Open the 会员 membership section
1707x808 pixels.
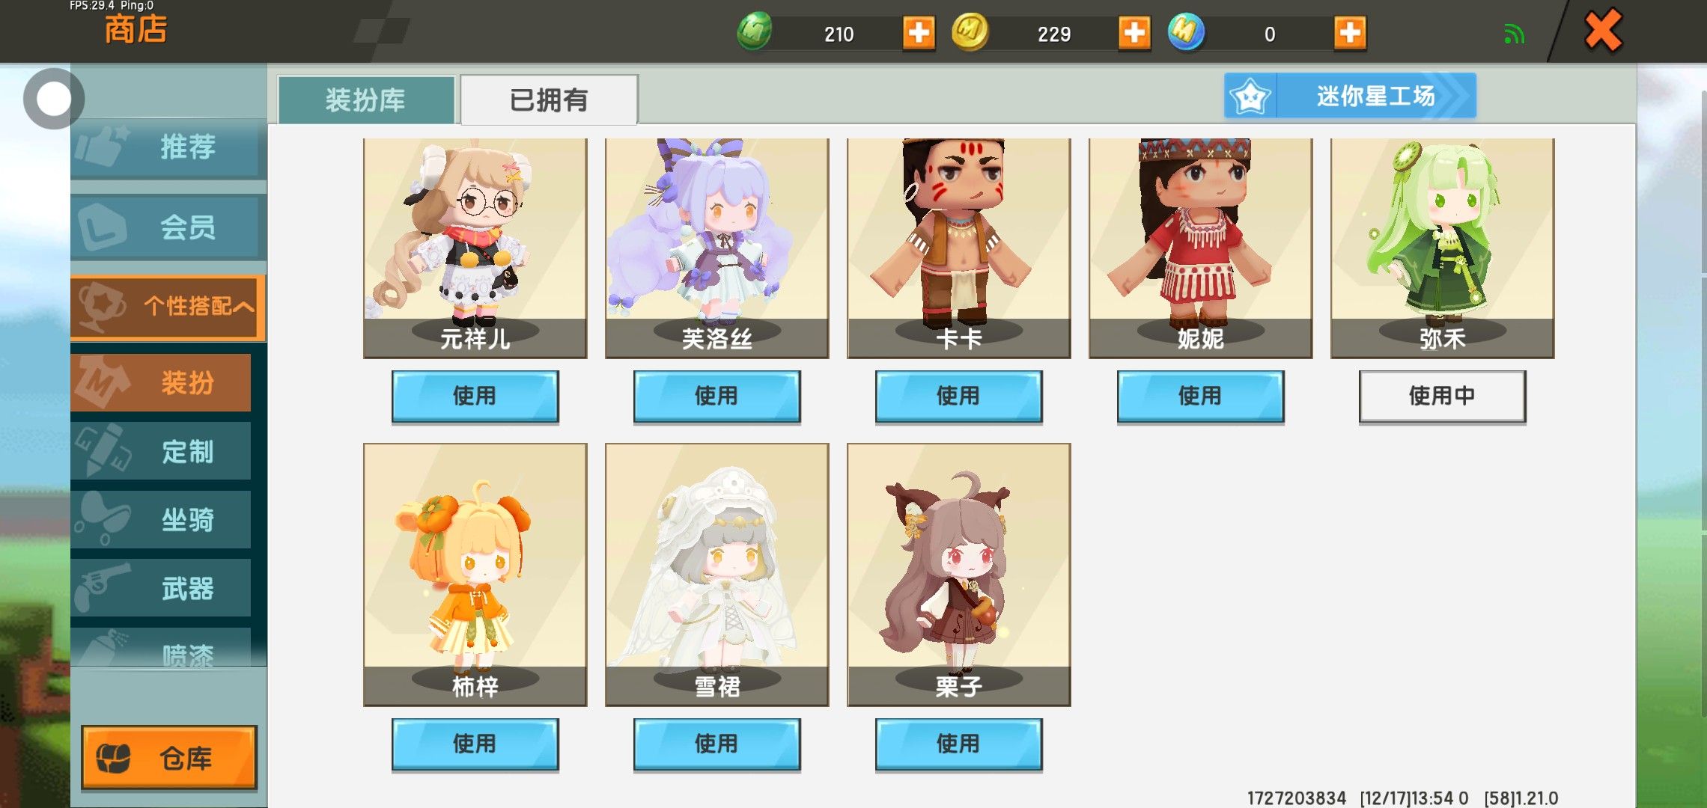[x=168, y=227]
